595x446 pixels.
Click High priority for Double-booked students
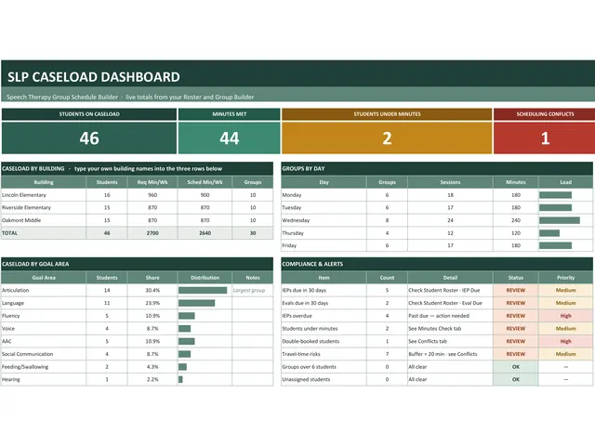coord(565,341)
